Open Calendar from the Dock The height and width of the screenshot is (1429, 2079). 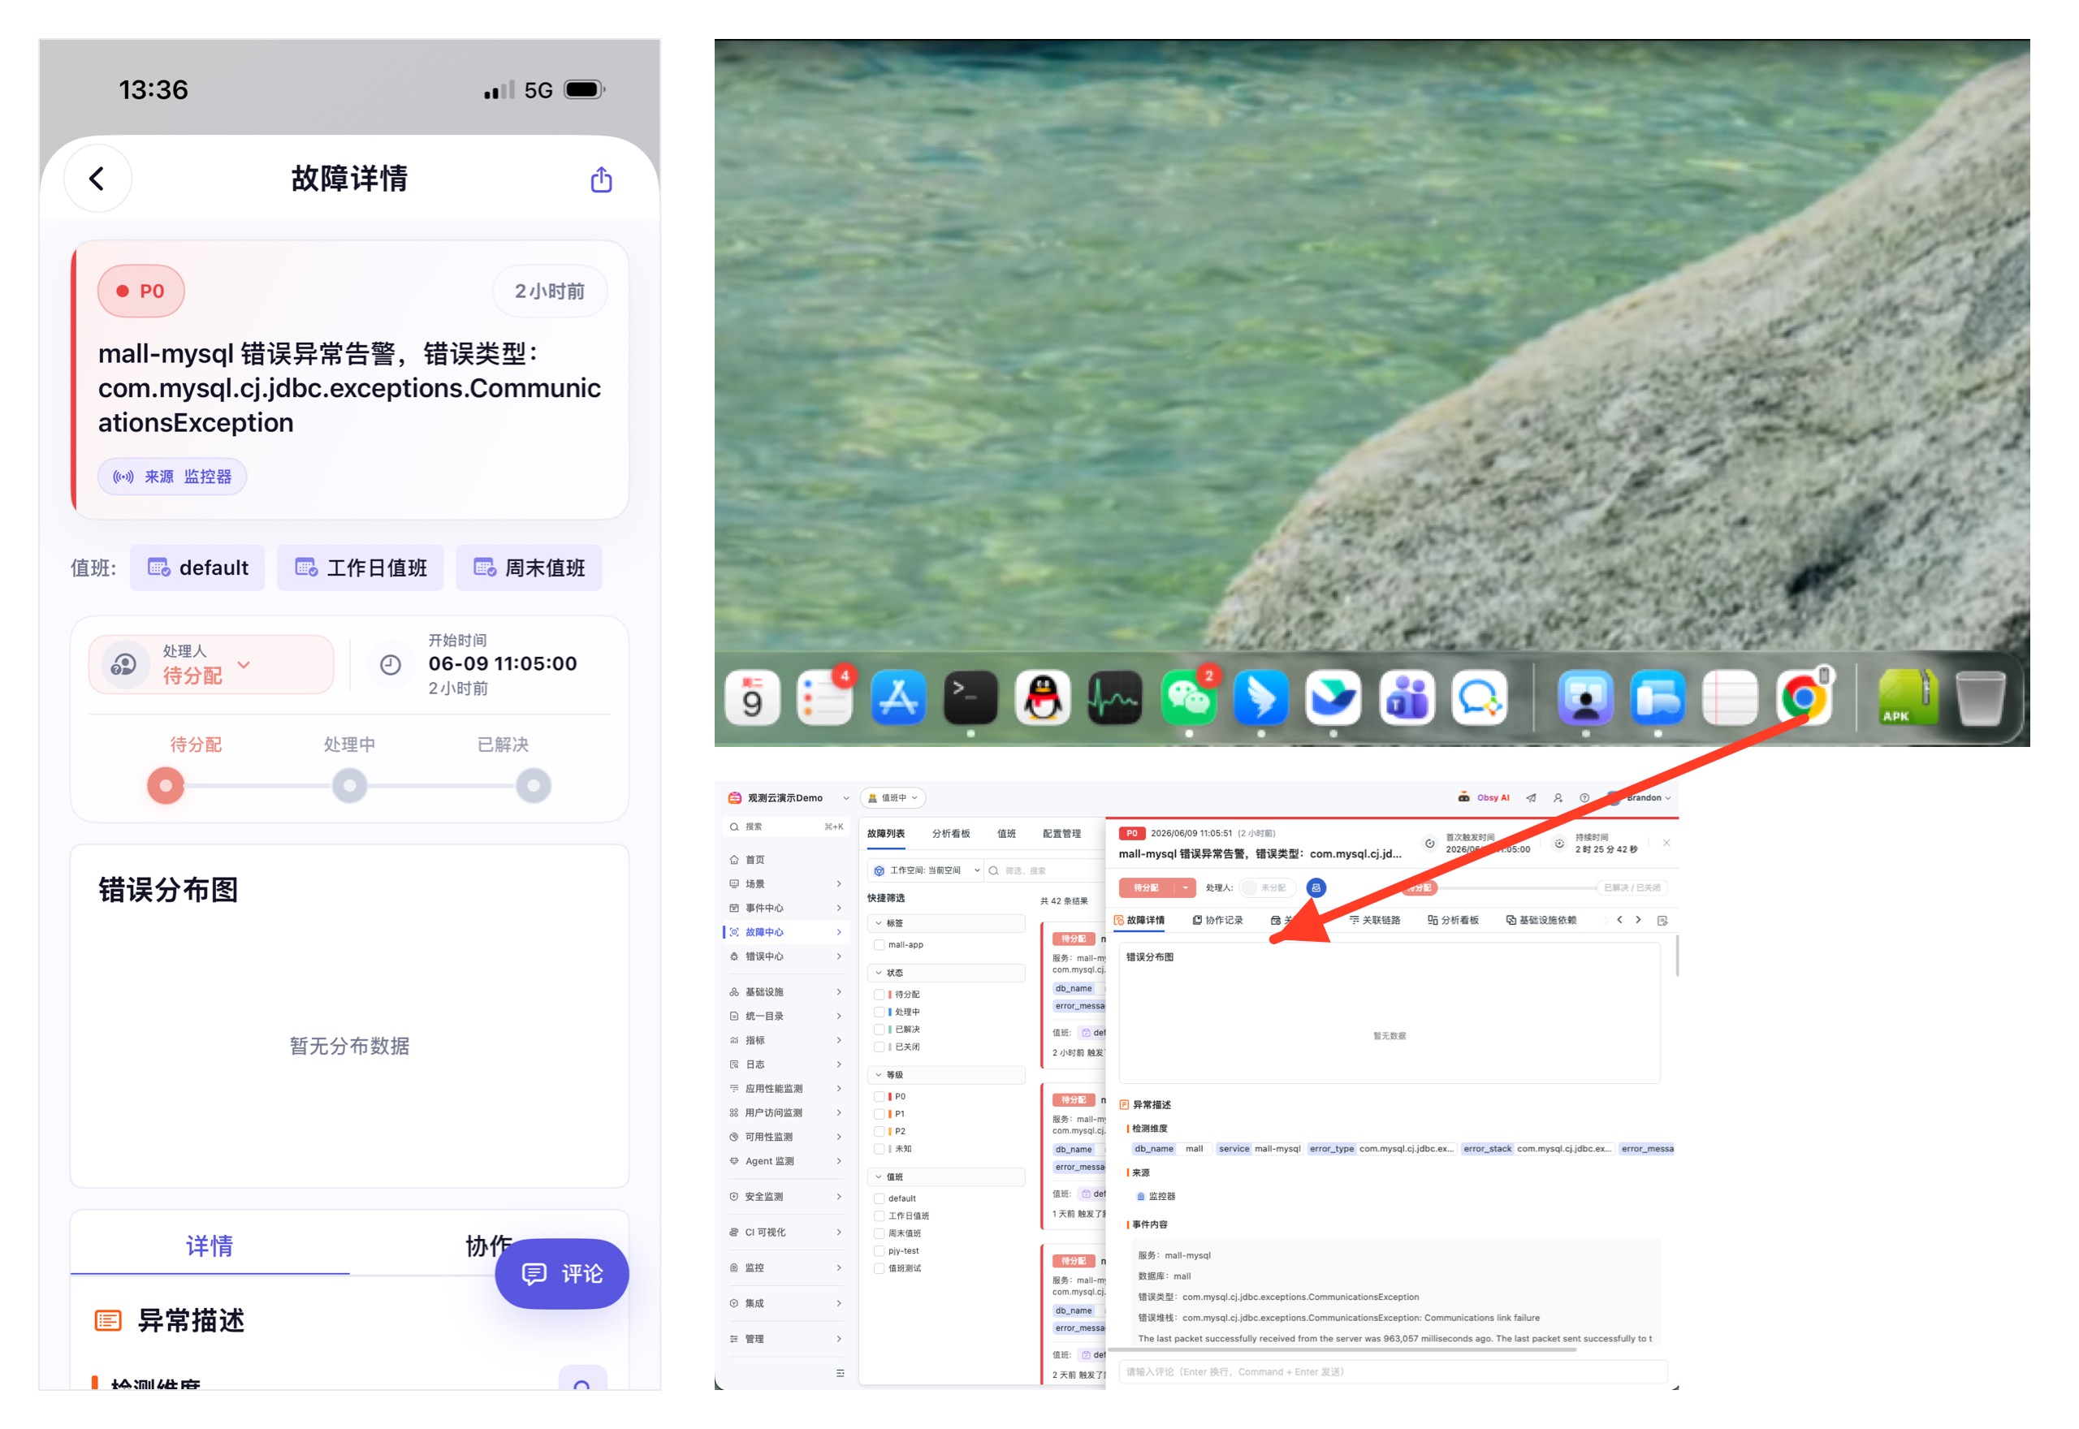(752, 697)
